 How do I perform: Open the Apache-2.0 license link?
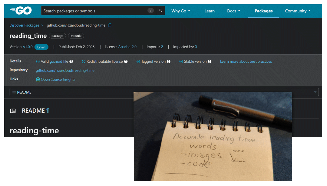point(127,47)
